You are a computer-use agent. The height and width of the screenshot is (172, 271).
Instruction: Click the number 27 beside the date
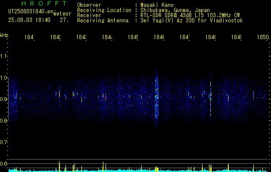point(64,20)
